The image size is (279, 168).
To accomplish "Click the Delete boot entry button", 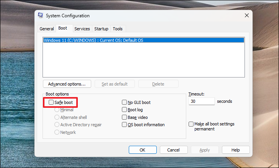I will (x=158, y=84).
